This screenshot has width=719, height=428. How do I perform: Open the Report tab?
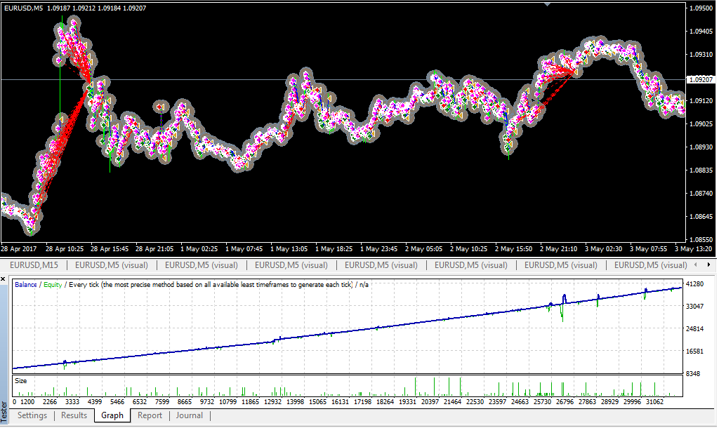point(150,415)
